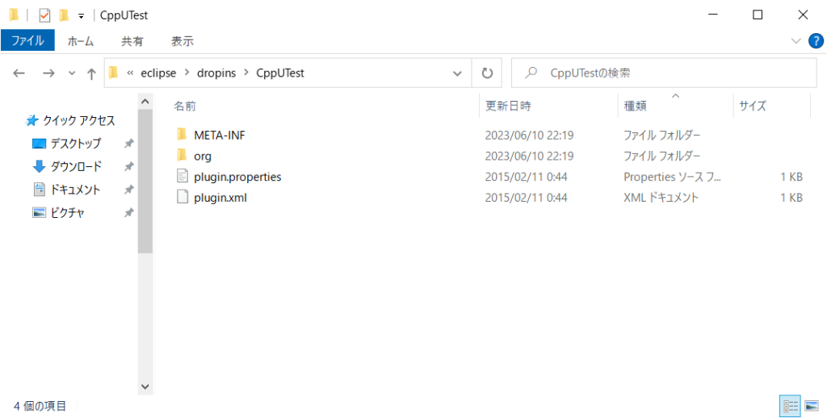Click the dropins breadcrumb link
This screenshot has width=827, height=418.
click(218, 73)
